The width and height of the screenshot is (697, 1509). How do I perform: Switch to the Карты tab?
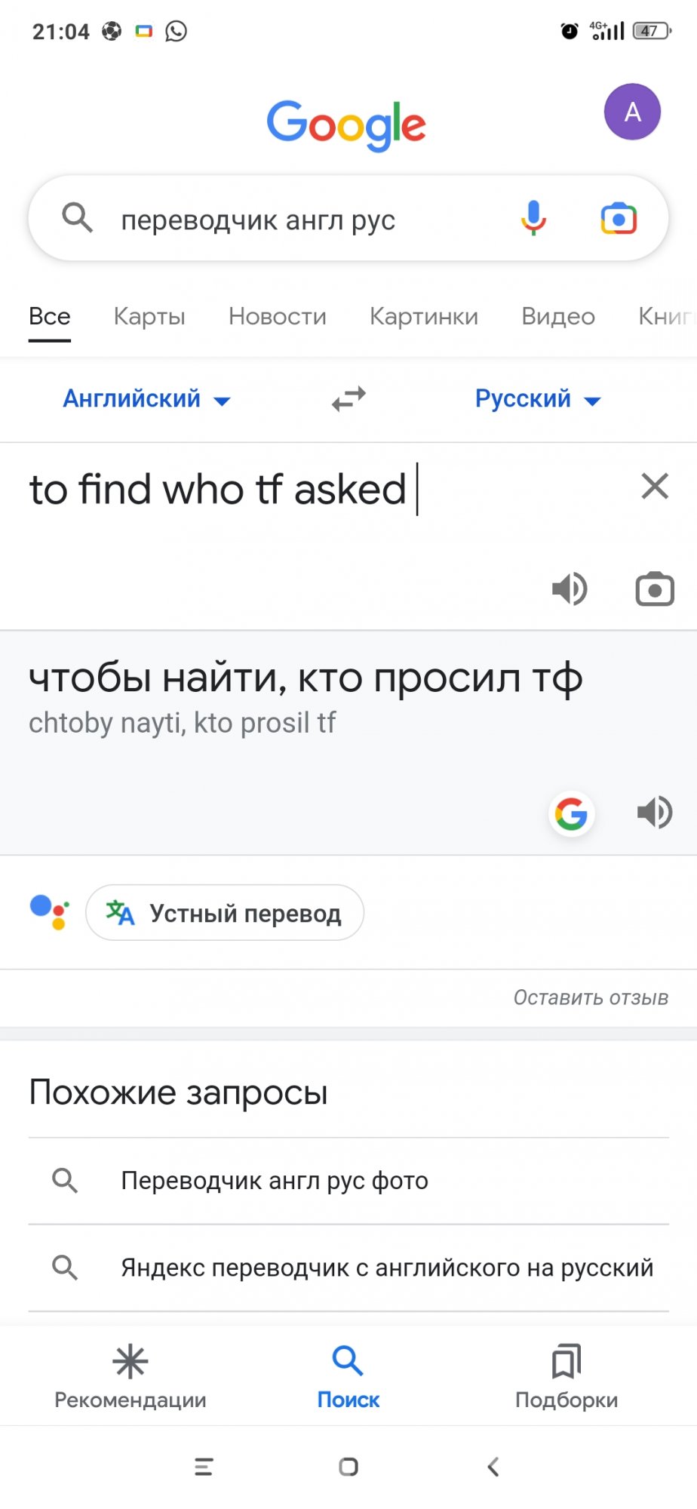click(x=149, y=316)
